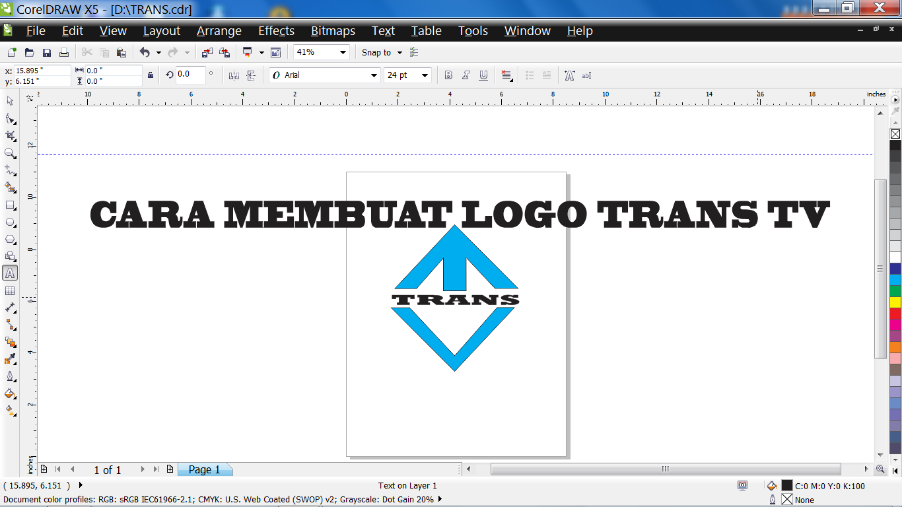Toggle bold text formatting
Screen dimensions: 902x507
pyautogui.click(x=448, y=75)
